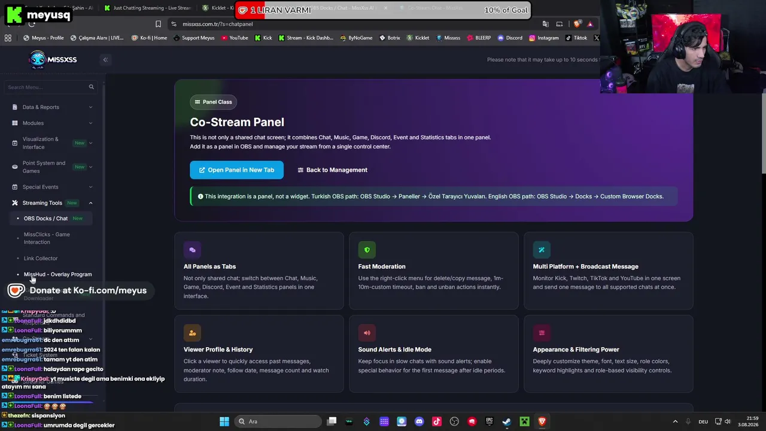Open Steam from the taskbar
The image size is (766, 431).
507,421
